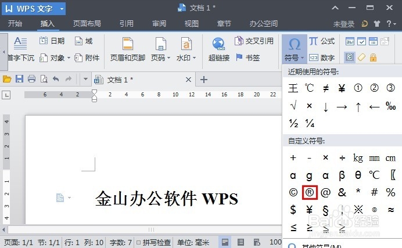
Task: Expand the quick access toolbar dropdown
Action: click(85, 79)
